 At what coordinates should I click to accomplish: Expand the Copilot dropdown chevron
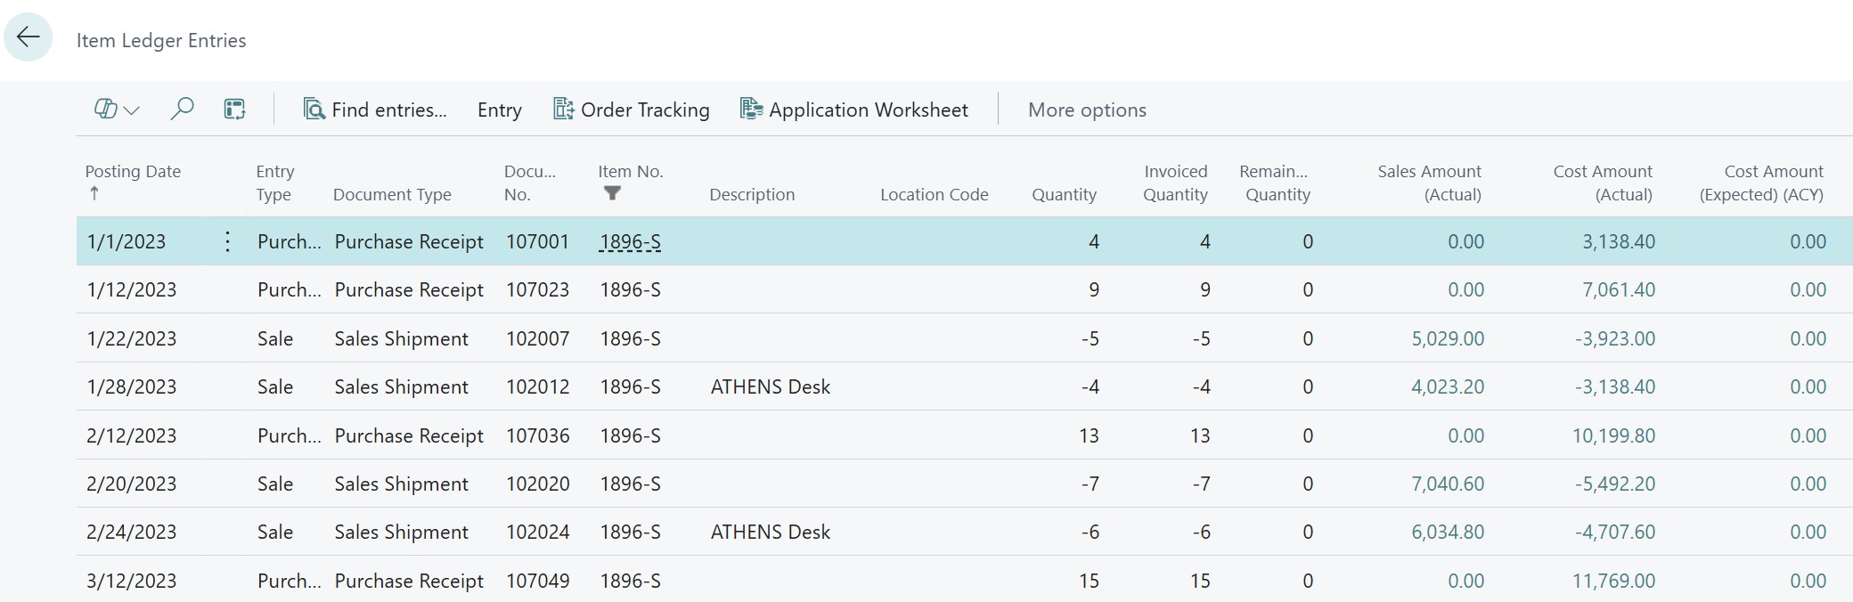(x=132, y=110)
